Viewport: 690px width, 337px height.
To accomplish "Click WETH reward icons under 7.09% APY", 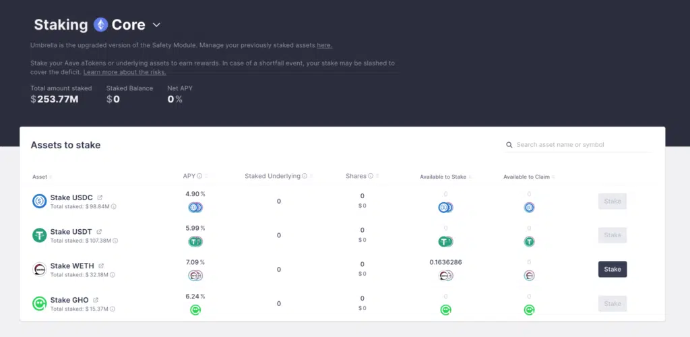I will 195,275.
